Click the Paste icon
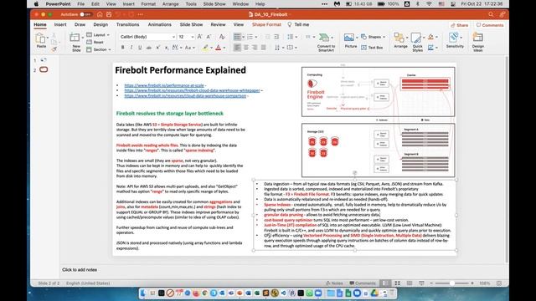 tap(40, 38)
